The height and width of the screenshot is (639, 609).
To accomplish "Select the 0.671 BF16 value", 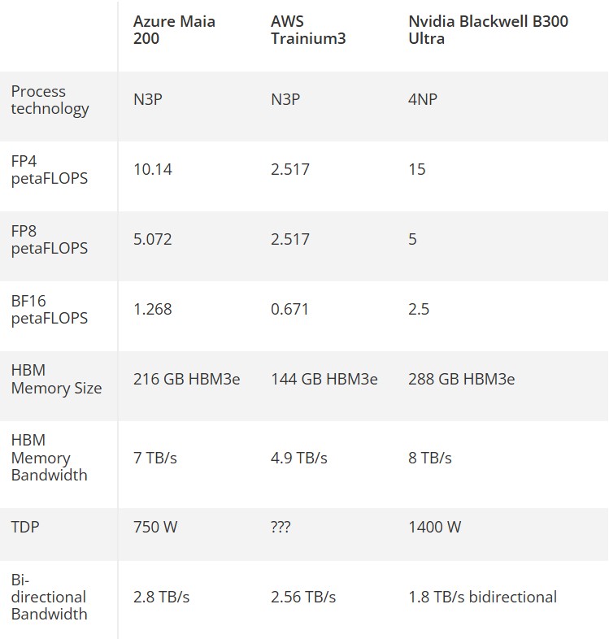I will 289,310.
